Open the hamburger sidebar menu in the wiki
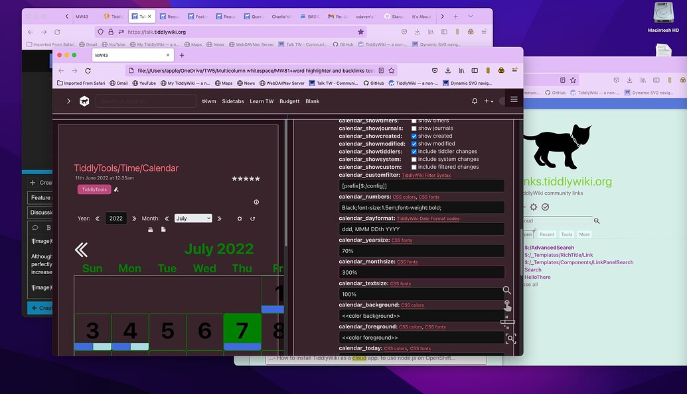 [514, 100]
